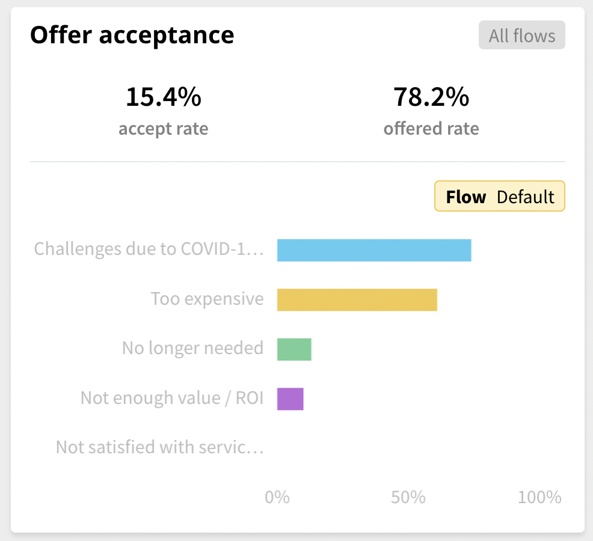The image size is (593, 541).
Task: Click the 15.4% accept rate figure
Action: coord(164,97)
